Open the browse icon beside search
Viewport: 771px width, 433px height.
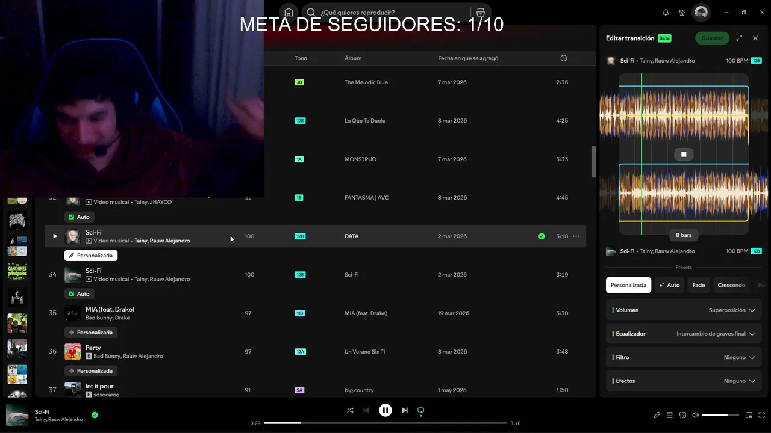tap(480, 13)
